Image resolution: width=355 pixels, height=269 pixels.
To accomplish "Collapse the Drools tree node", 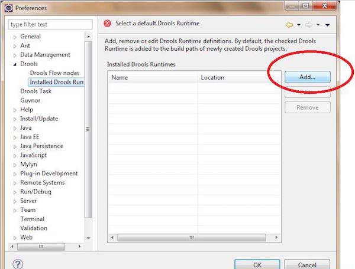I will click(15, 64).
